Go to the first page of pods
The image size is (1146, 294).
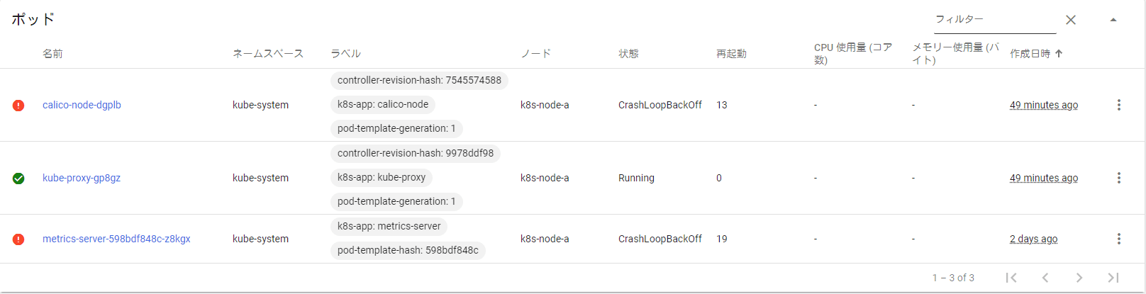click(x=1011, y=278)
